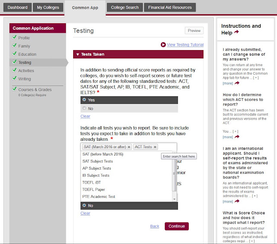Remove the ACT Tests tag
The width and height of the screenshot is (277, 244).
click(x=155, y=147)
